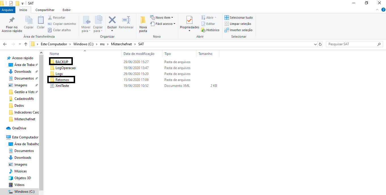This screenshot has height=195, width=386.
Task: Go back with the left arrow
Action: [x=5, y=44]
